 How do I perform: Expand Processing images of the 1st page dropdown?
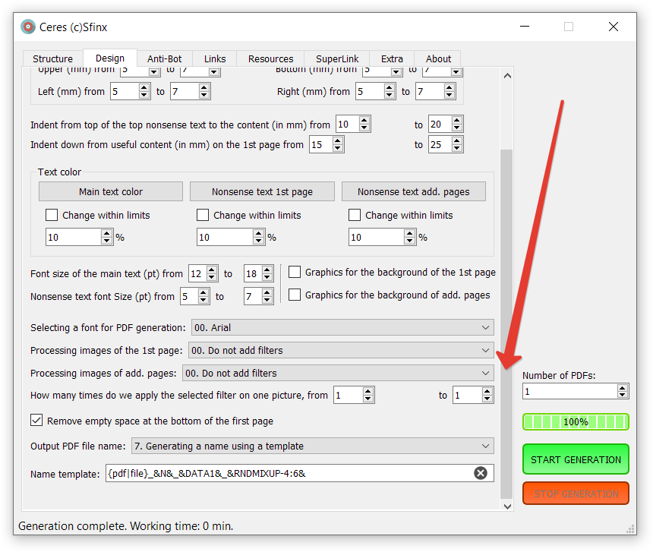click(x=340, y=351)
